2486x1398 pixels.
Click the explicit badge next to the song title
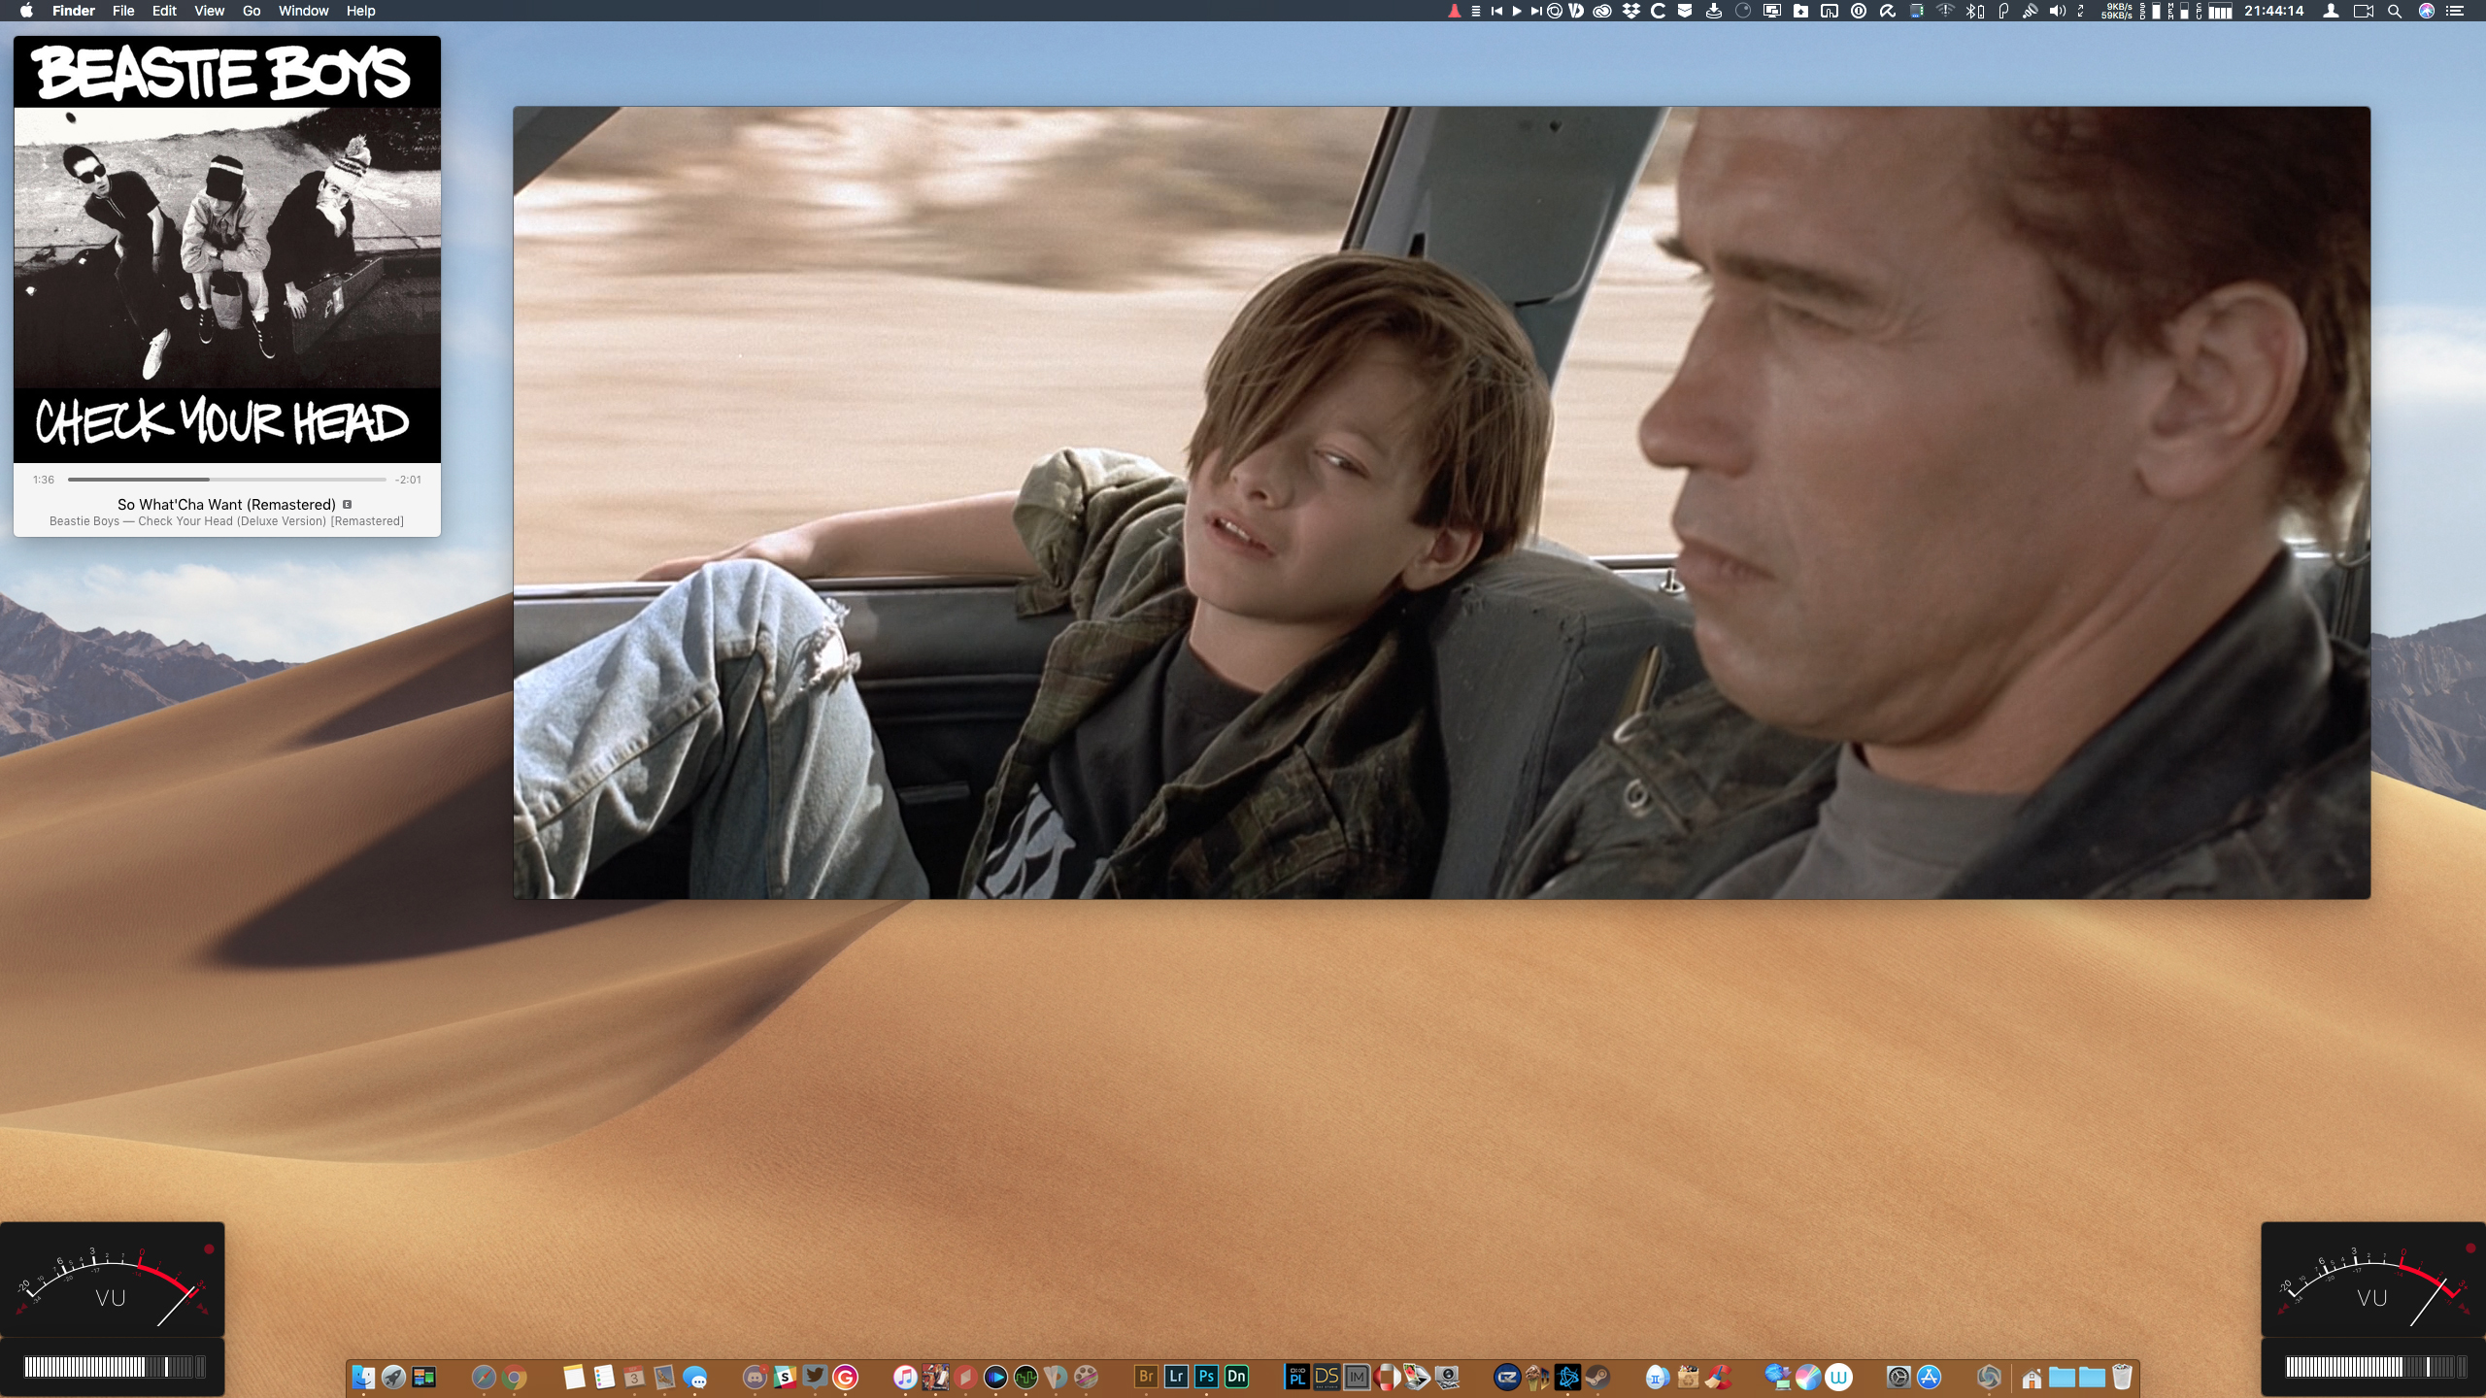[x=347, y=505]
